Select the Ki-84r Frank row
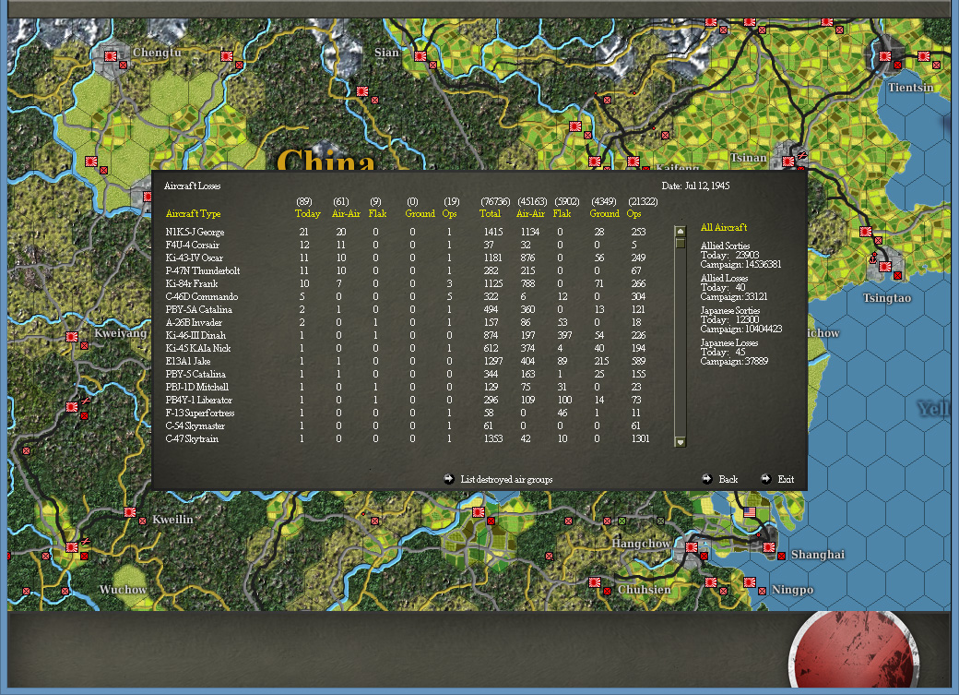959x695 pixels. point(407,283)
